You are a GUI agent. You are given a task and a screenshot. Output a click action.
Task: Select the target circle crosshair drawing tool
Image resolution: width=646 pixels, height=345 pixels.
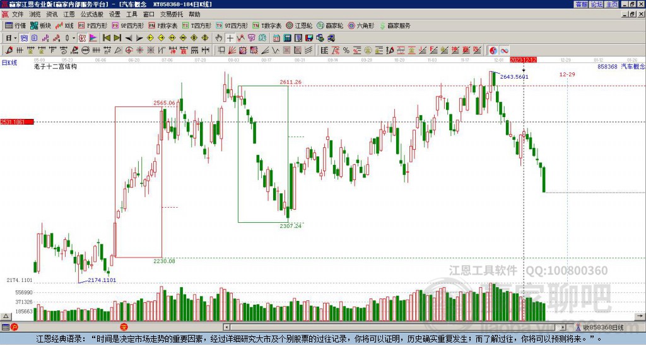click(x=129, y=50)
